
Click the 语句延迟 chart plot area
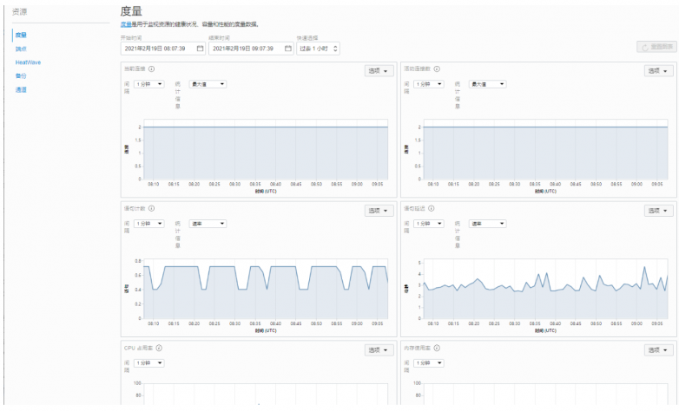point(545,289)
